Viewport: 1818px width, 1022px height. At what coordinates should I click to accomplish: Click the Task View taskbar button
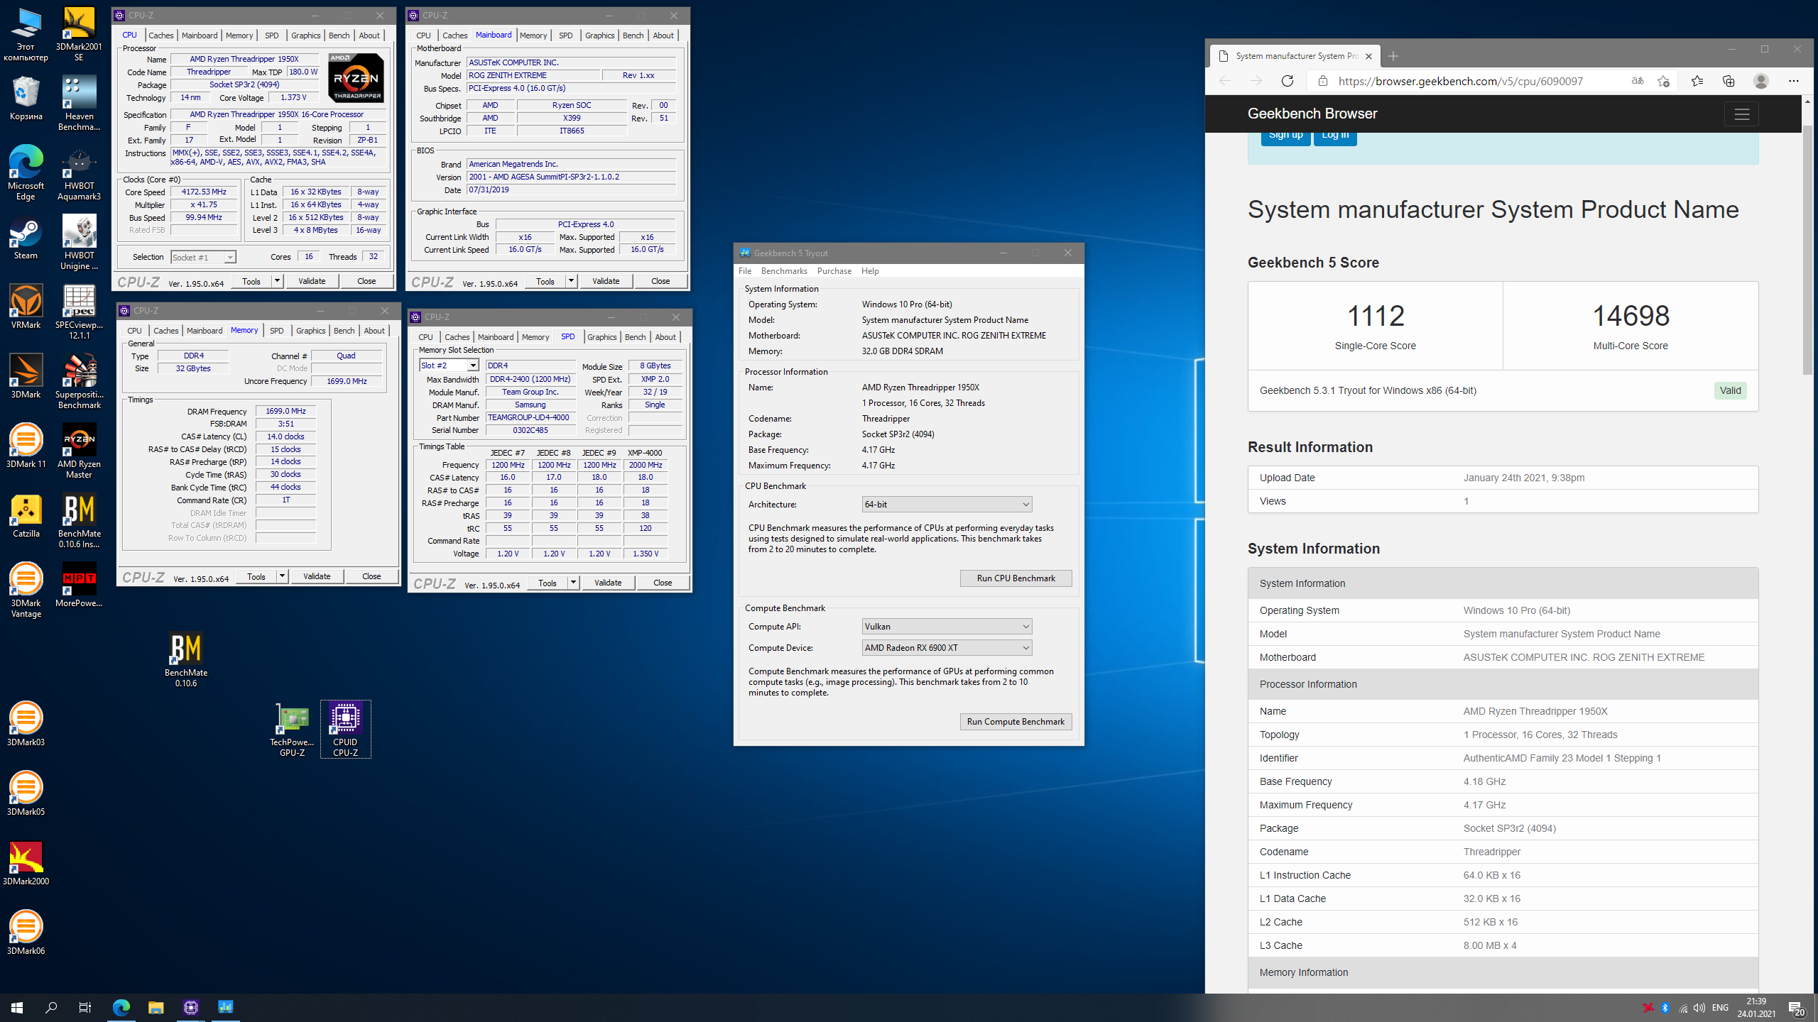click(x=85, y=1007)
